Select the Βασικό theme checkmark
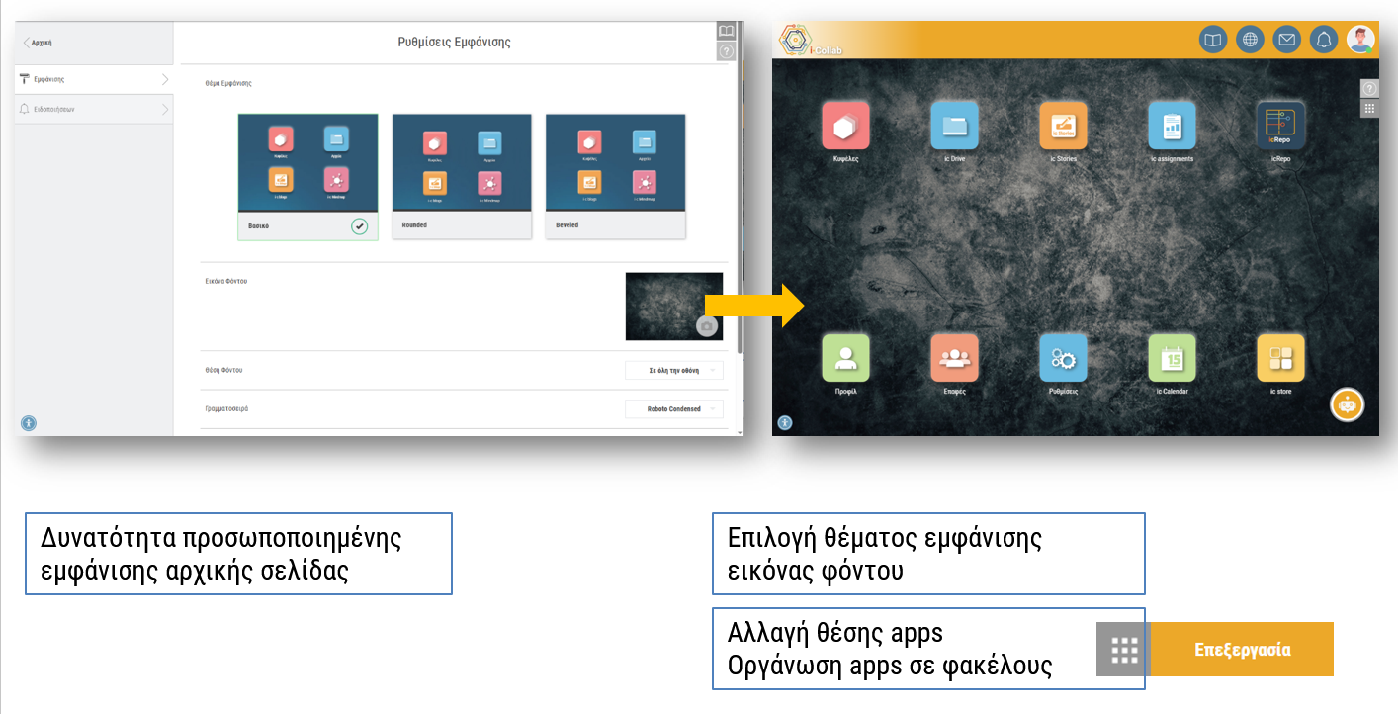The image size is (1398, 714). tap(360, 226)
